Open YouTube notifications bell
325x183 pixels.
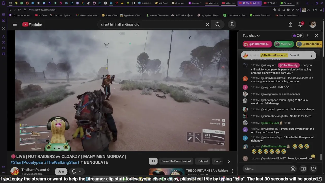click(x=301, y=24)
